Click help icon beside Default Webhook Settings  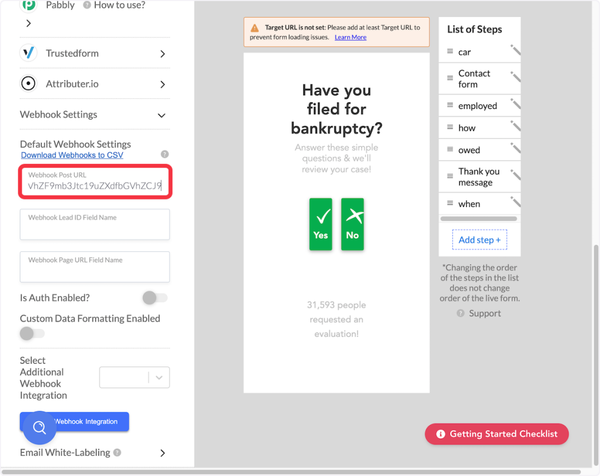(165, 155)
